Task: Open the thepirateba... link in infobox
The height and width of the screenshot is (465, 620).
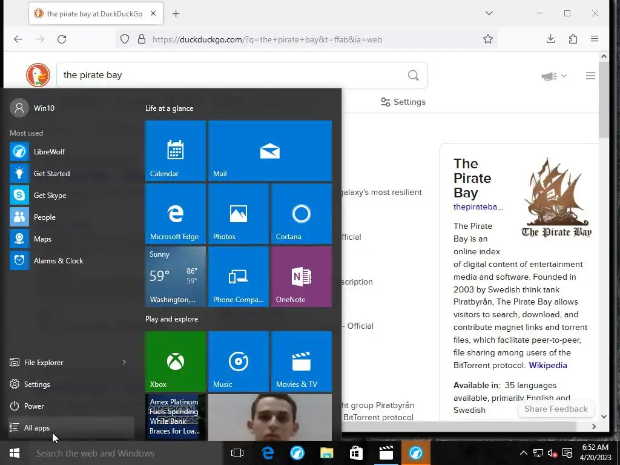Action: (x=478, y=206)
